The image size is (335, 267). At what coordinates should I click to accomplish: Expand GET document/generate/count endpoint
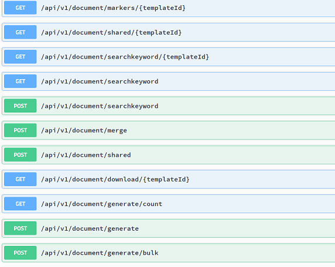tap(169, 204)
